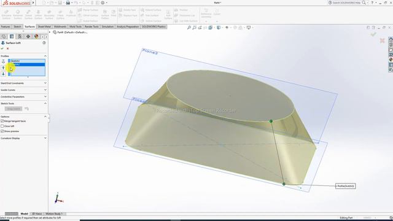Click the View Settings monitor icon
Viewport: 393px width, 221px height.
(x=249, y=28)
